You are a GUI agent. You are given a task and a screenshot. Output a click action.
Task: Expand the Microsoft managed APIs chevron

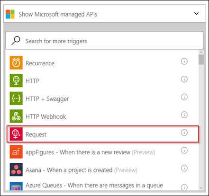[x=196, y=14]
